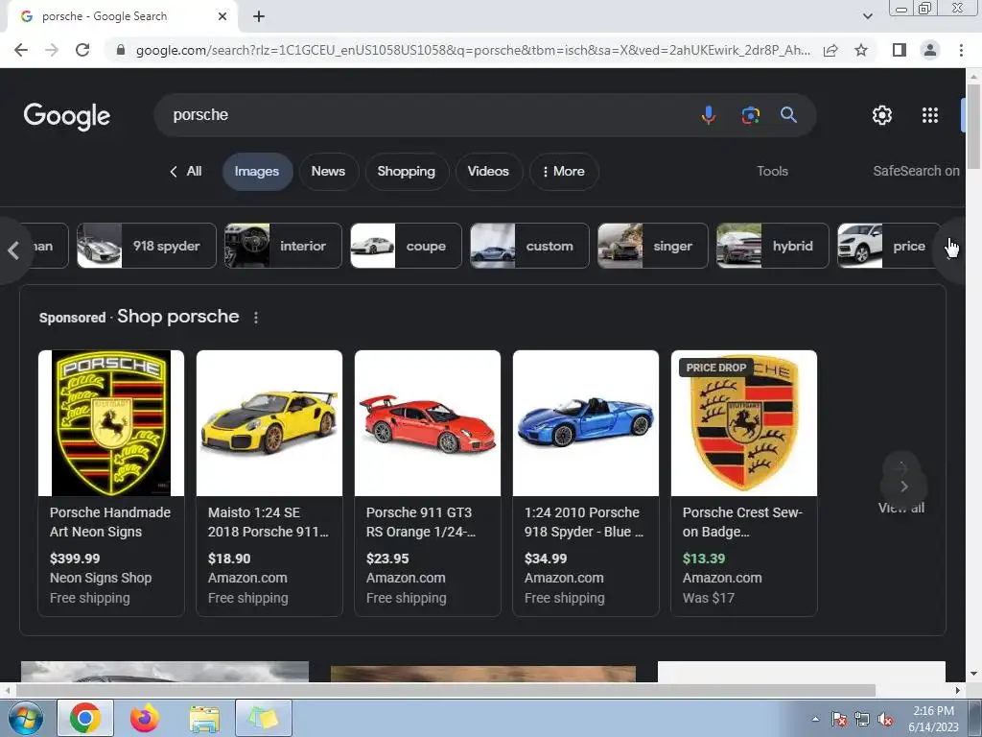The width and height of the screenshot is (982, 737).
Task: Open Porsche 911 GT3 RS Orange listing
Action: (421, 522)
